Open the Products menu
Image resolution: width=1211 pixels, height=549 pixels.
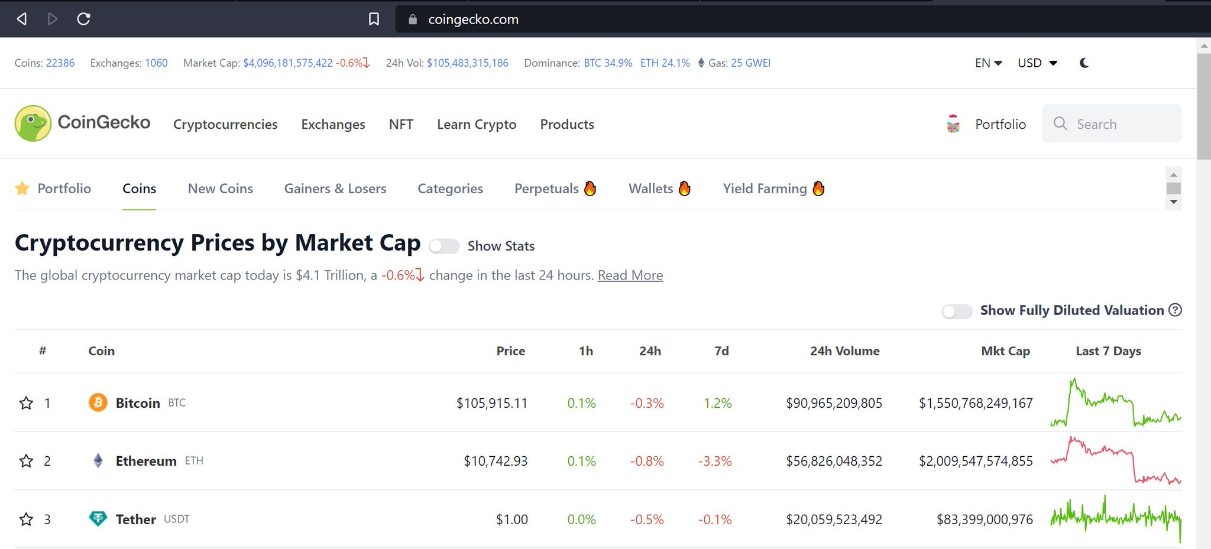pyautogui.click(x=567, y=124)
